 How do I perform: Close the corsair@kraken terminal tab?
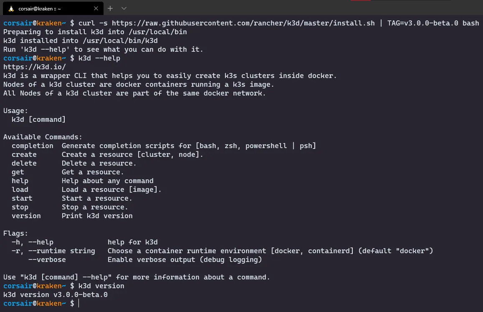coord(96,8)
